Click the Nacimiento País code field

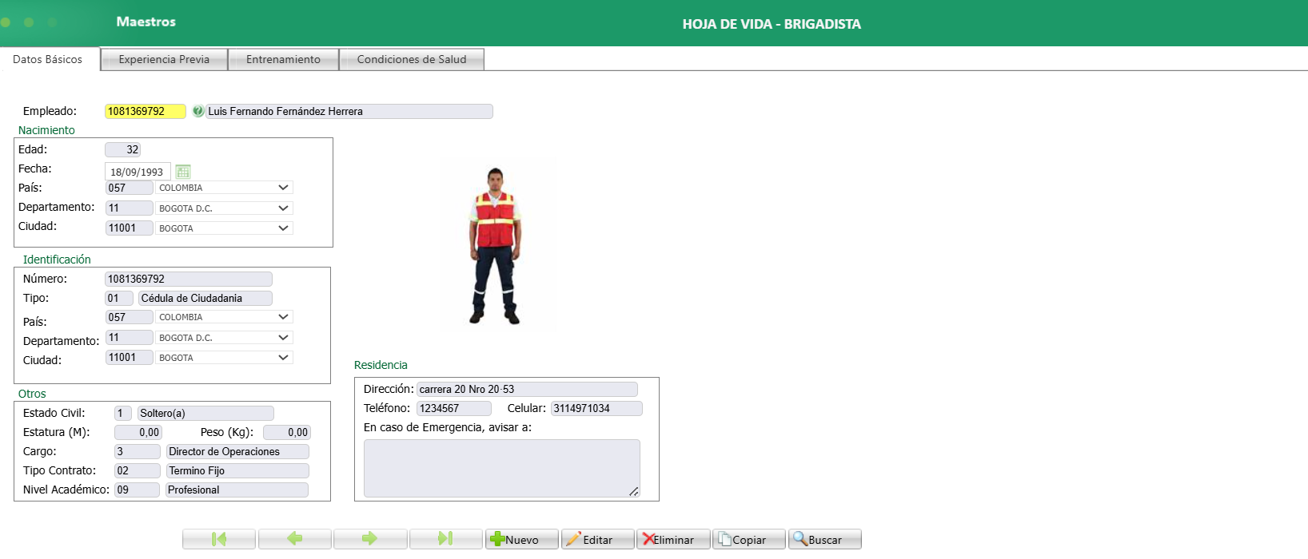click(x=130, y=188)
